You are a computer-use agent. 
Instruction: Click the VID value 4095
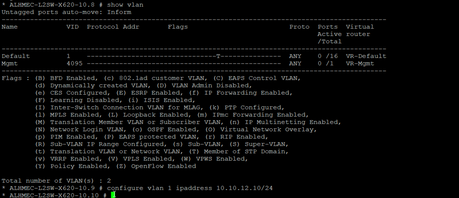(x=75, y=64)
